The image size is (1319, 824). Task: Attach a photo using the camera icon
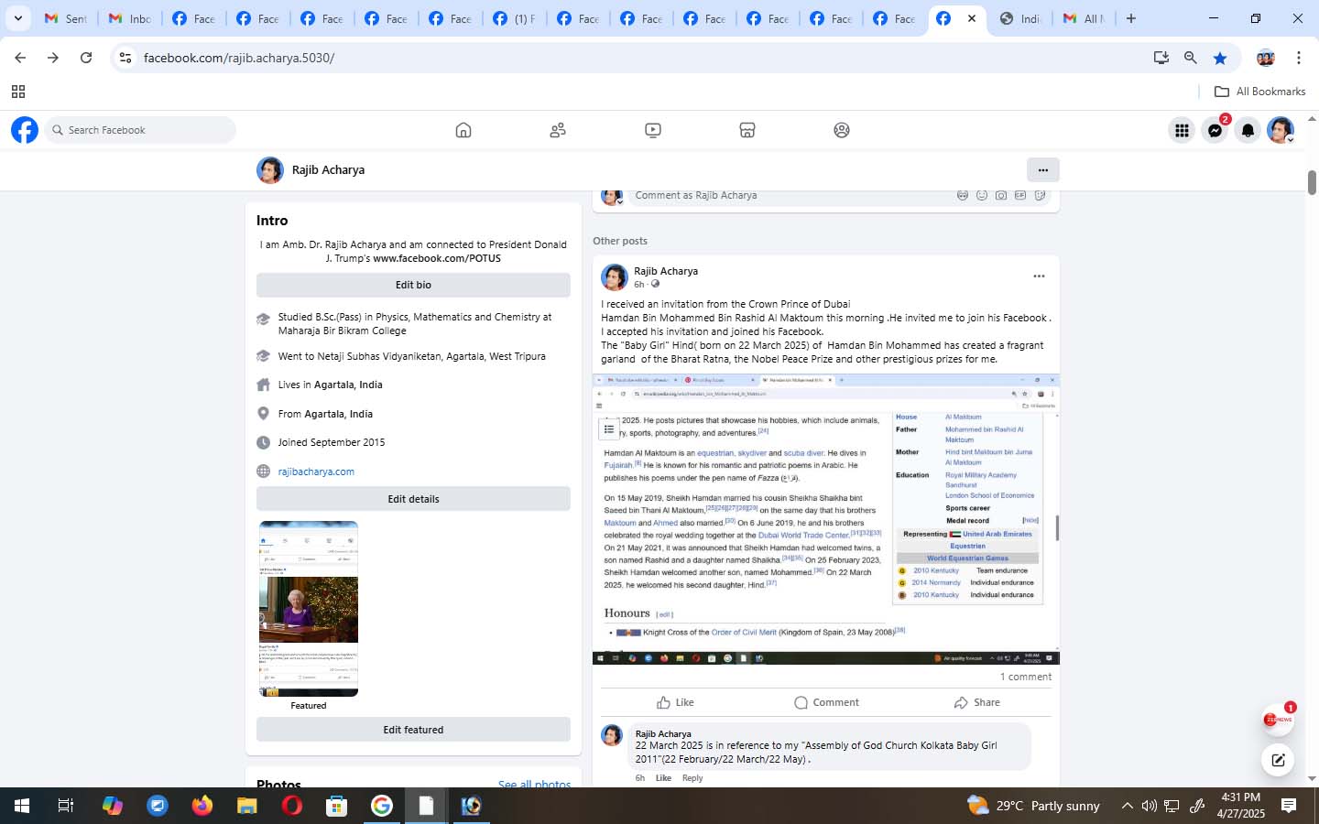1001,195
